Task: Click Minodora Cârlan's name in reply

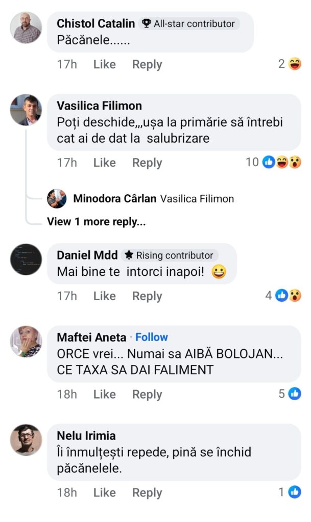Action: [114, 199]
